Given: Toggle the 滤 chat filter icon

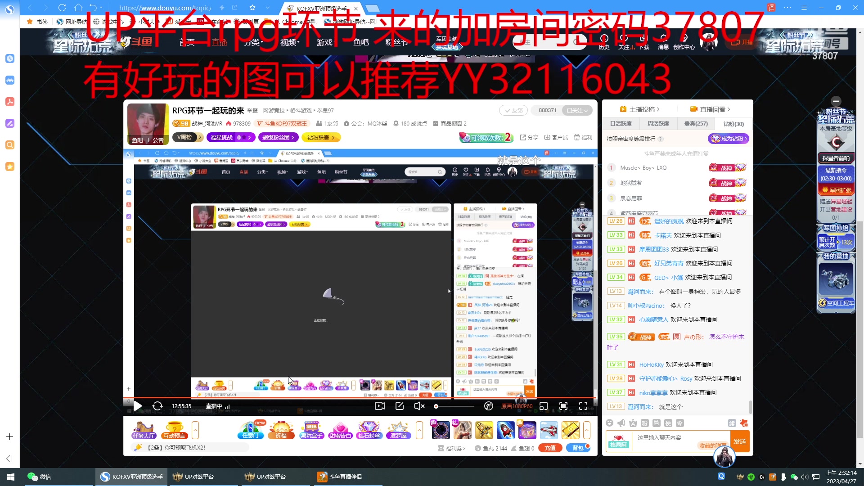Looking at the screenshot, I should [732, 423].
